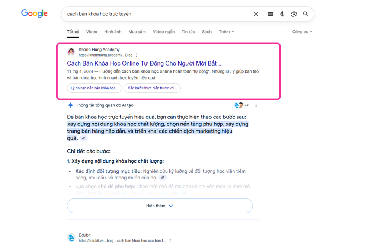Viewport: 381px width, 245px height.
Task: Switch to the Hình ảnh tab
Action: pyautogui.click(x=113, y=32)
